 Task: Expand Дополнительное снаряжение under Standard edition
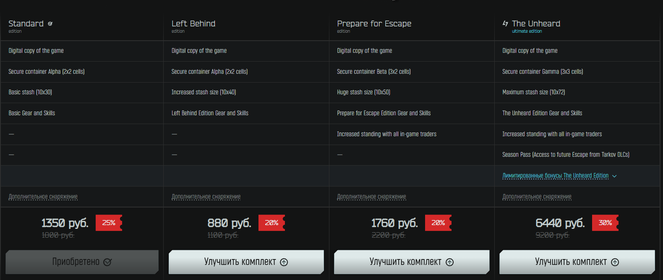tap(43, 197)
